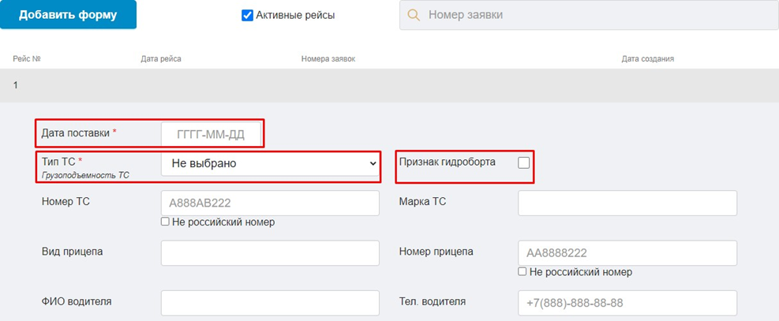Expand the Тип ТС dropdown
Viewport: 779px width, 321px height.
coord(270,163)
